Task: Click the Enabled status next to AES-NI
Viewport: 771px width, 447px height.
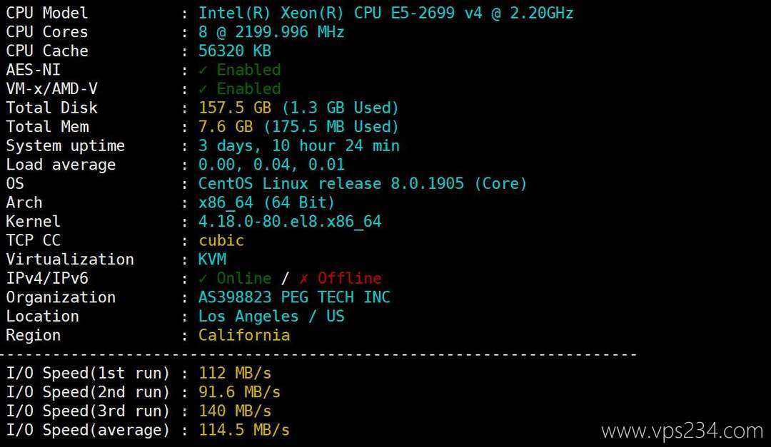Action: [239, 70]
